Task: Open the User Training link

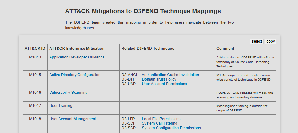Action: pos(61,106)
